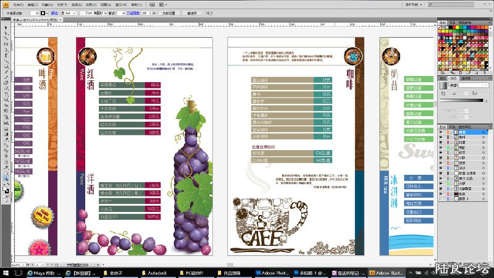
Task: Hide the 啤酒 layer using its eye icon
Action: point(440,132)
